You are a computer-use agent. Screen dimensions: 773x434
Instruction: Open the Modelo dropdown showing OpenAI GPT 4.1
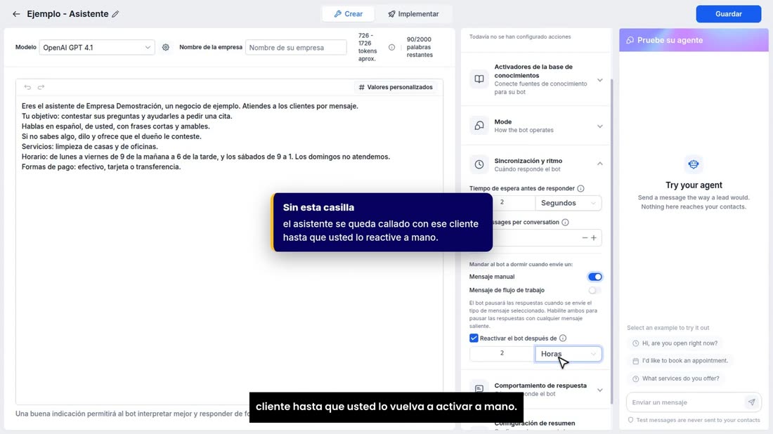[97, 47]
